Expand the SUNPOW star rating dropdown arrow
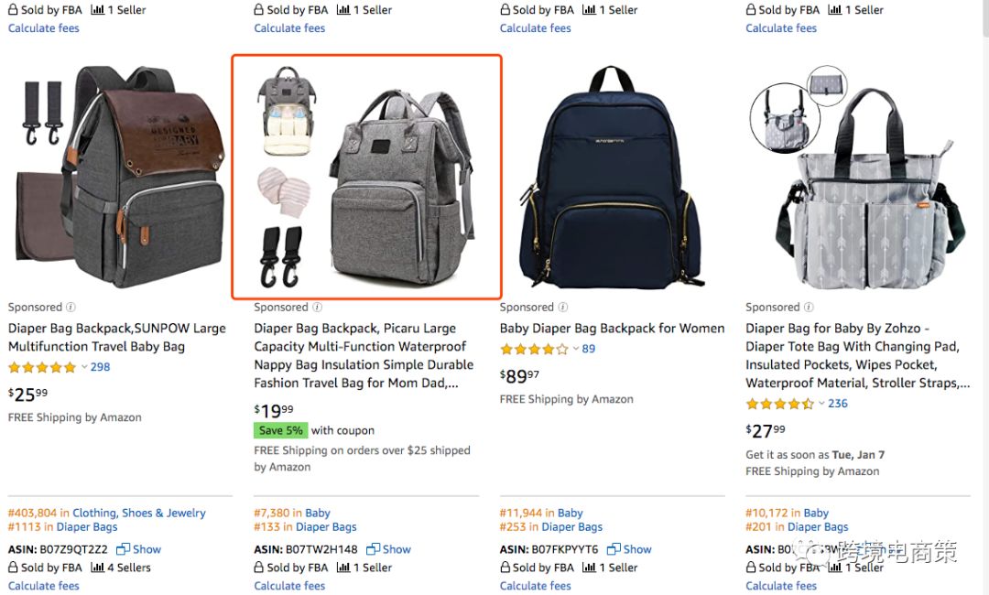The height and width of the screenshot is (595, 989). click(x=84, y=367)
